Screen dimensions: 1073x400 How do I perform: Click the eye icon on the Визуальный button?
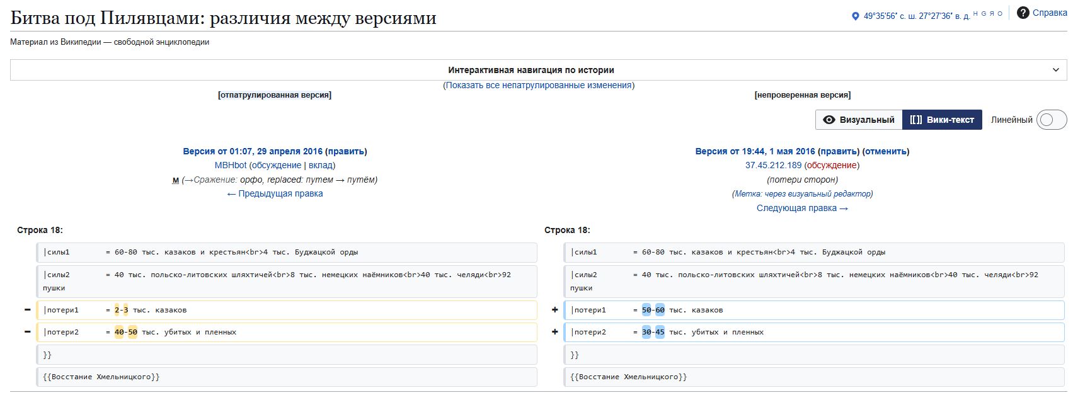(829, 120)
